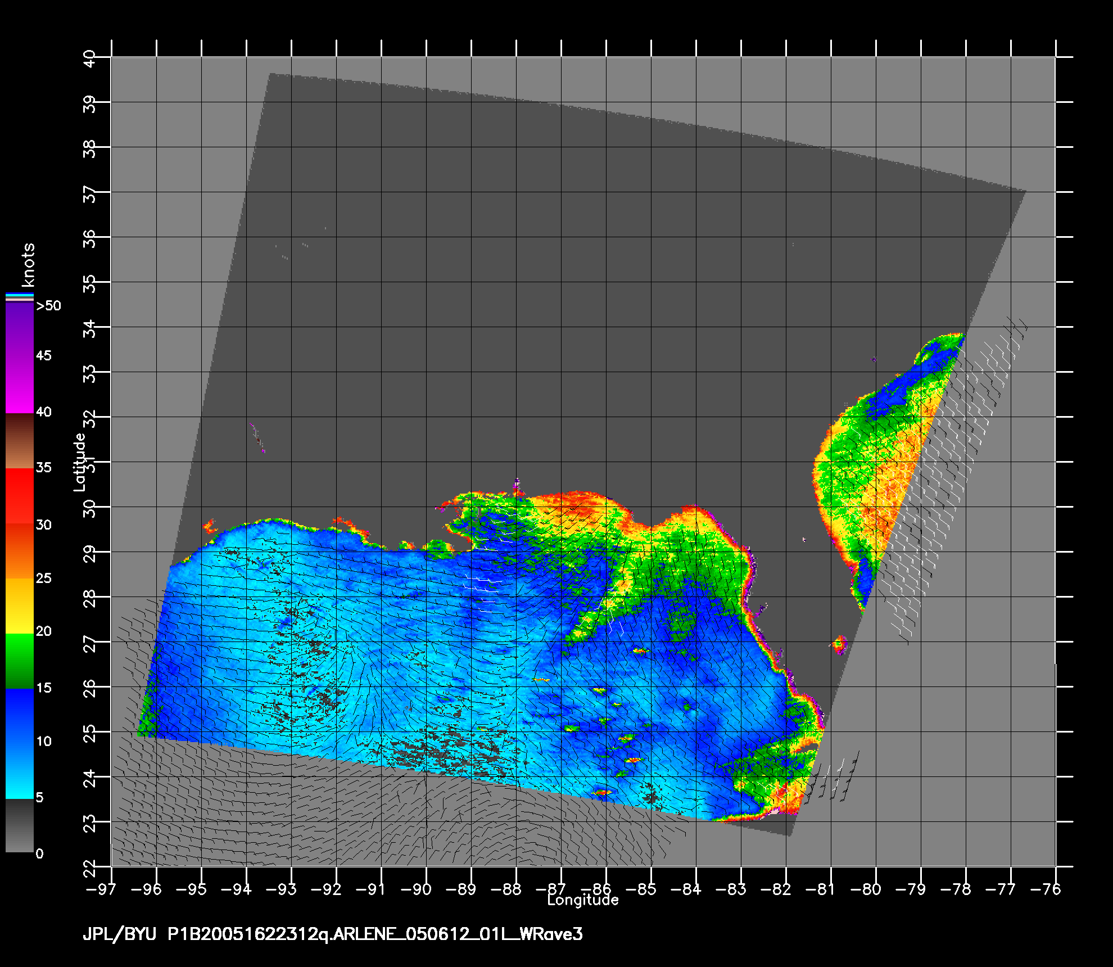This screenshot has height=967, width=1113.
Task: Click the purple 45-50 knots color band
Action: click(x=20, y=331)
